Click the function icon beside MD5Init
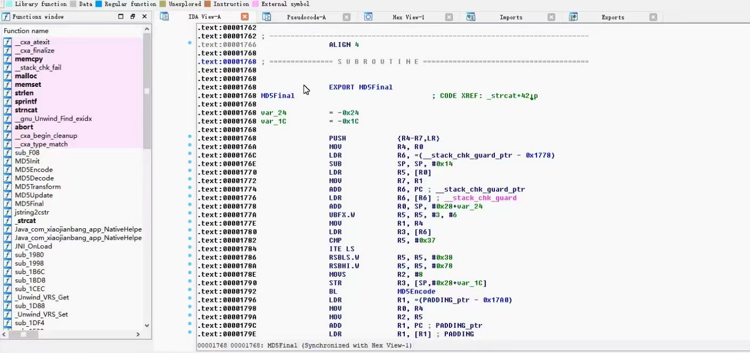 [7, 161]
